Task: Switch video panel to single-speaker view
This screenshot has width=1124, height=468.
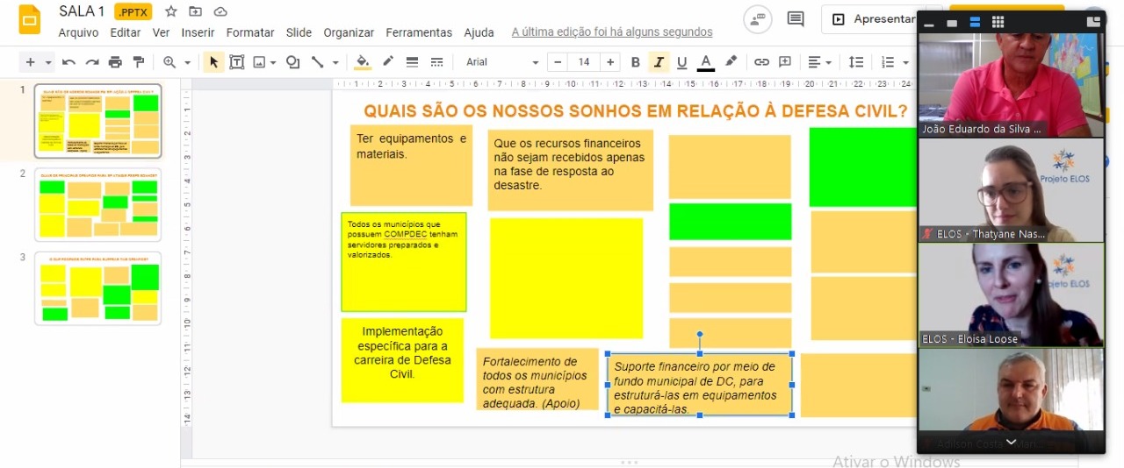Action: click(x=952, y=22)
